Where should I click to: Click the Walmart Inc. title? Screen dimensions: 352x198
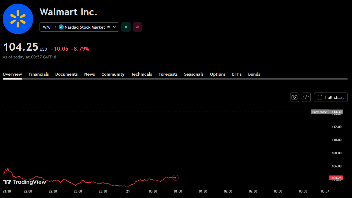(x=68, y=12)
